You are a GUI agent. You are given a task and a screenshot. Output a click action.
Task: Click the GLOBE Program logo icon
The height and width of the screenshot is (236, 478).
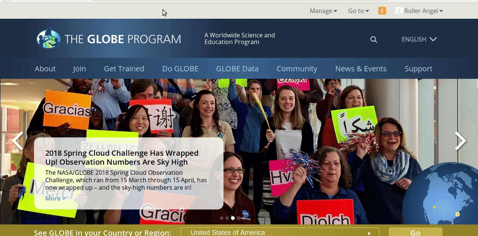coord(49,38)
